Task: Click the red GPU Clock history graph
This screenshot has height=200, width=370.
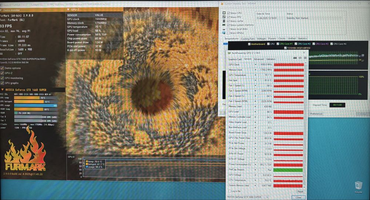Action: [289, 65]
